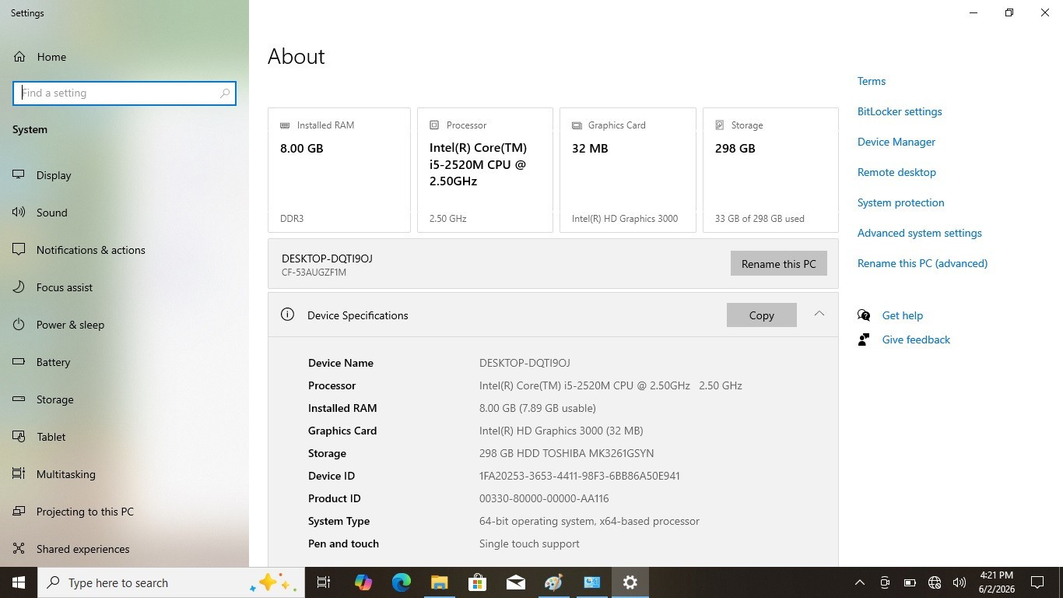The height and width of the screenshot is (598, 1063).
Task: Open the taskbar clock and calendar
Action: [x=996, y=582]
